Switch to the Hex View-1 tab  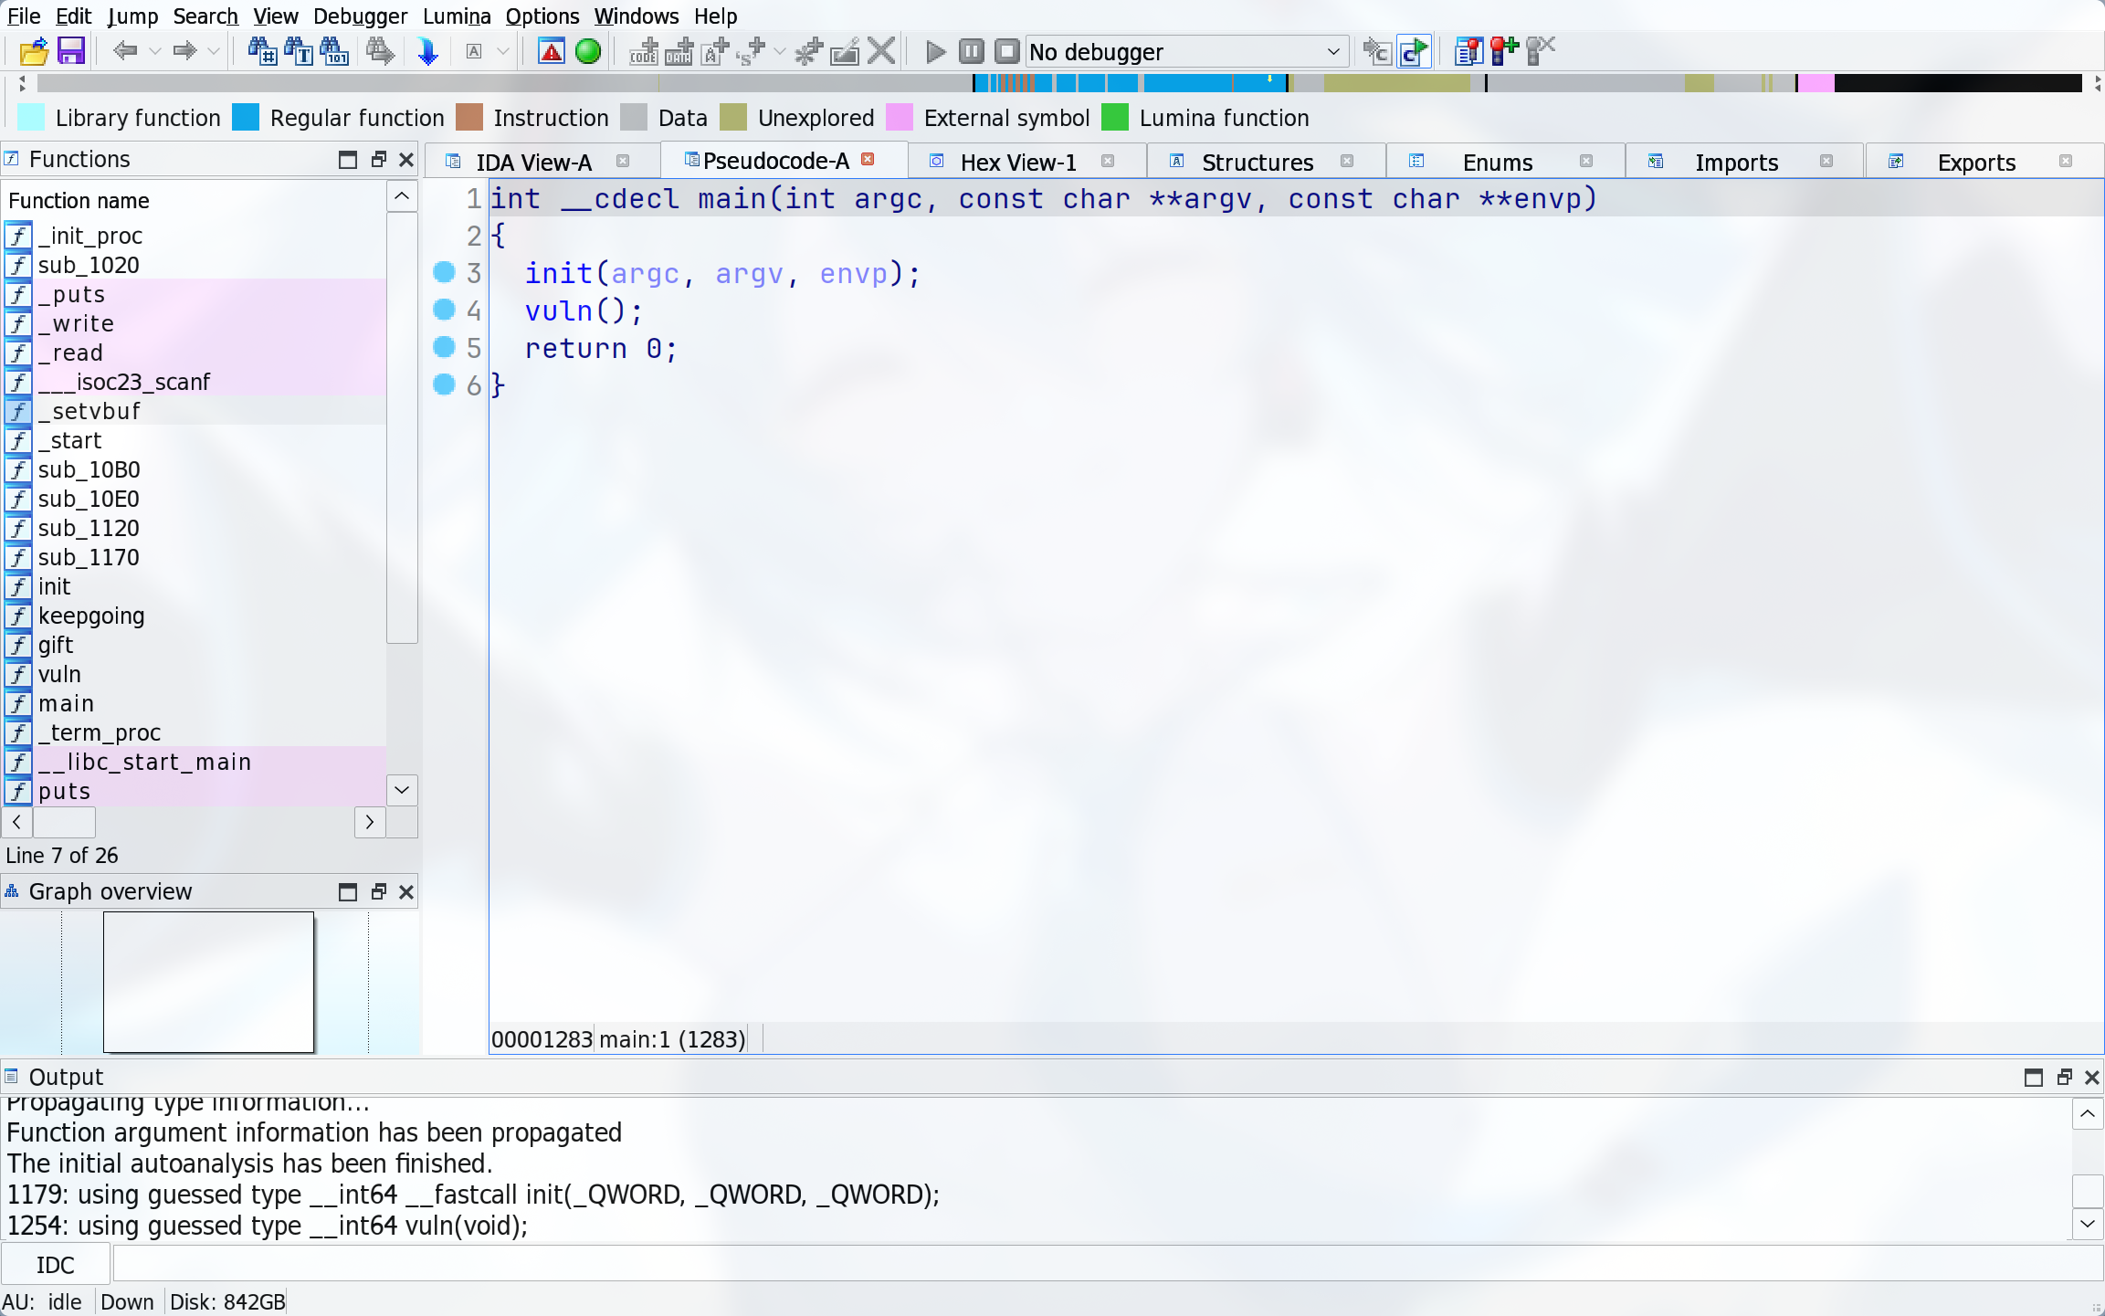[x=1017, y=162]
